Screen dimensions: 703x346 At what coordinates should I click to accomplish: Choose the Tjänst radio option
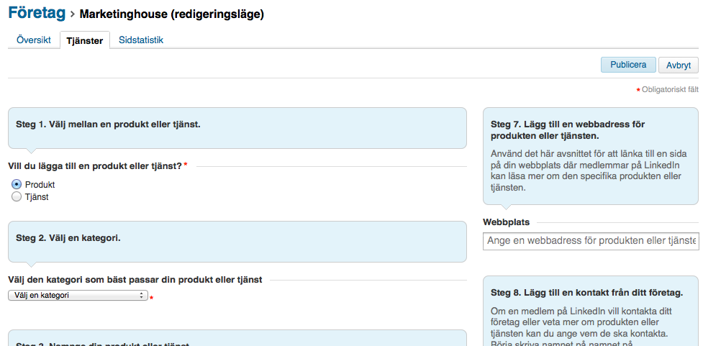pyautogui.click(x=16, y=197)
